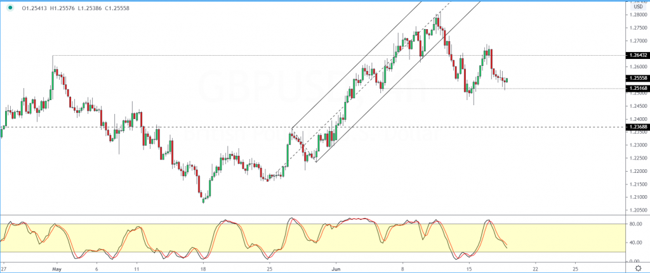This screenshot has height=273, width=650.
Task: Click the 1.21000 price scale value
Action: pyautogui.click(x=638, y=197)
